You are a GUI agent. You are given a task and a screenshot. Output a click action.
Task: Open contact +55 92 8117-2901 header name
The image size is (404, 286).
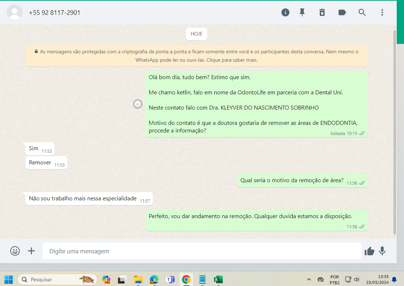click(x=55, y=13)
